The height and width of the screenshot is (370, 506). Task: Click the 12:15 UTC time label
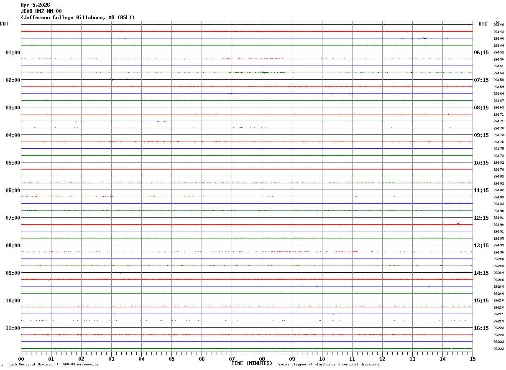point(481,218)
